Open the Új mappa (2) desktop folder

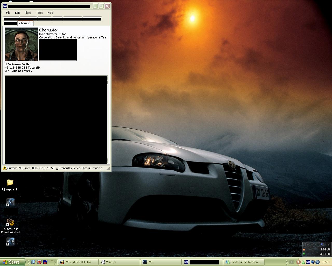[10, 185]
